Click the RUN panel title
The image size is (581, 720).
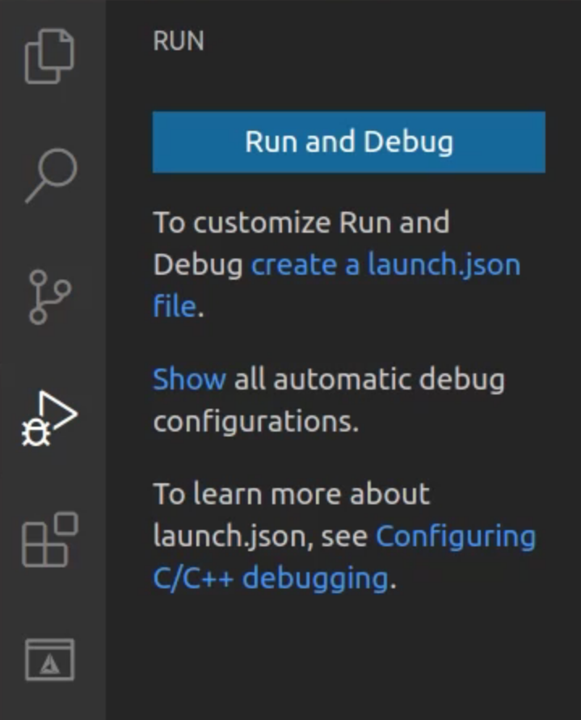tap(179, 41)
